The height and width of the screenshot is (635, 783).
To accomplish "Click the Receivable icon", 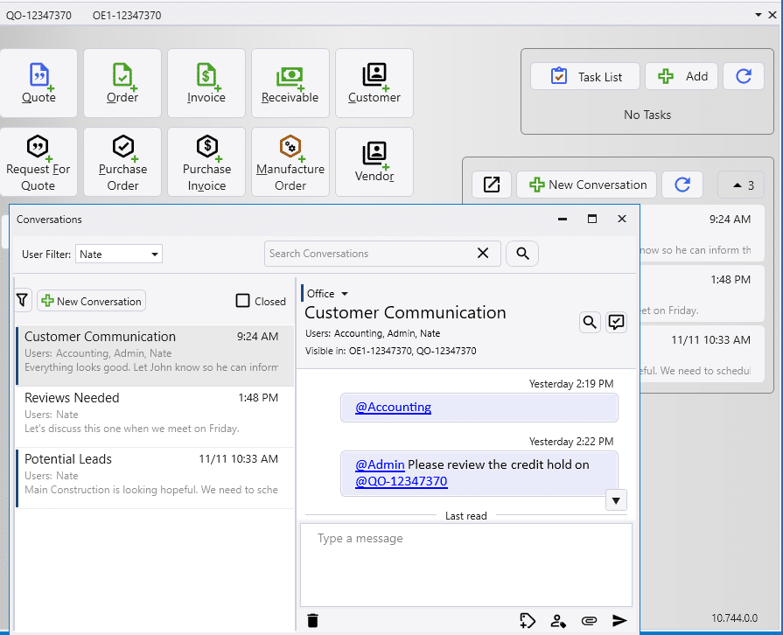I will click(290, 82).
